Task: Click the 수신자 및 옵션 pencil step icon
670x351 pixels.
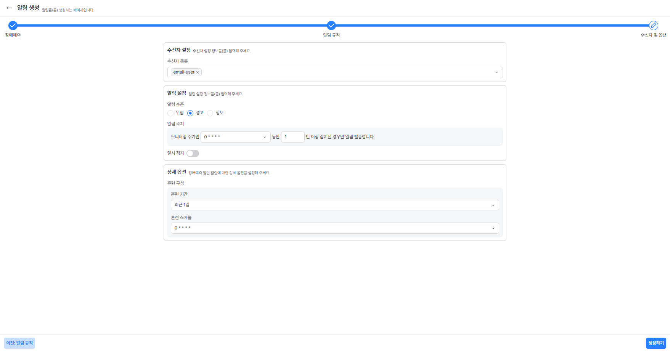Action: pyautogui.click(x=654, y=26)
